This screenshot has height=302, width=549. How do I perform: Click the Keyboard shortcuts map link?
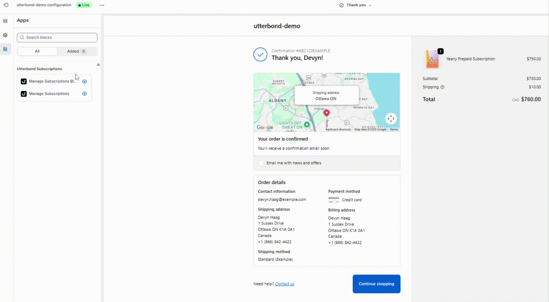click(338, 129)
